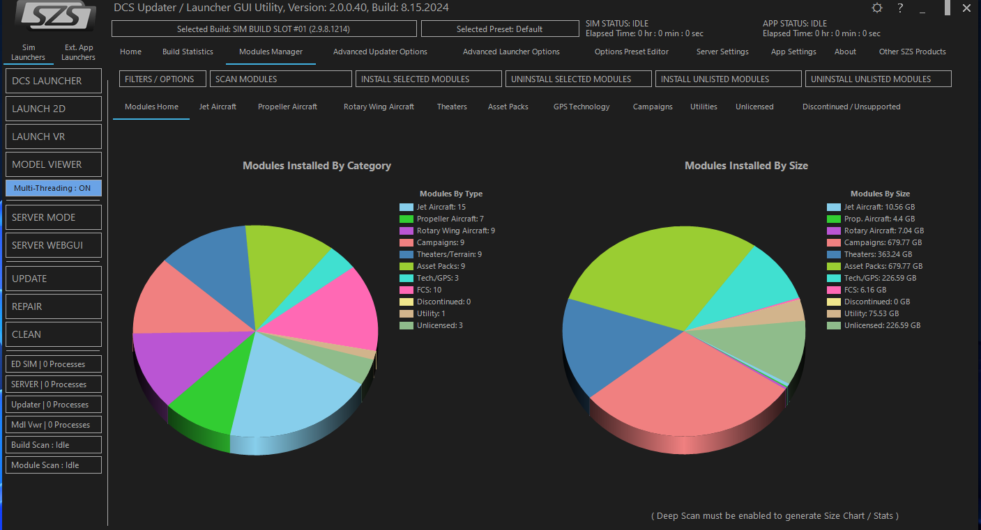Open Utilities sub-tab

coord(704,107)
